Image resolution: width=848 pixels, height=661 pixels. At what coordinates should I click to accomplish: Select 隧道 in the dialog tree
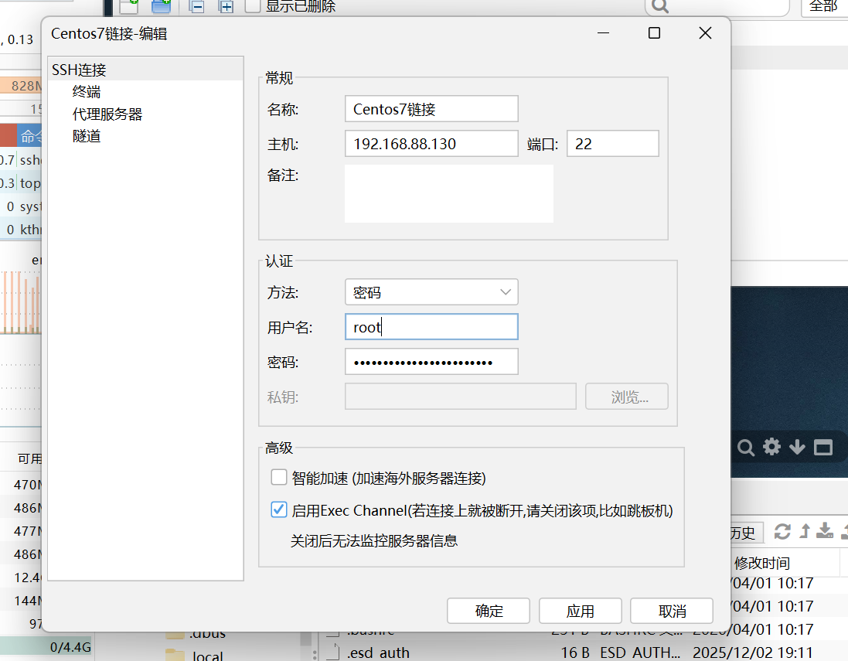pyautogui.click(x=87, y=136)
